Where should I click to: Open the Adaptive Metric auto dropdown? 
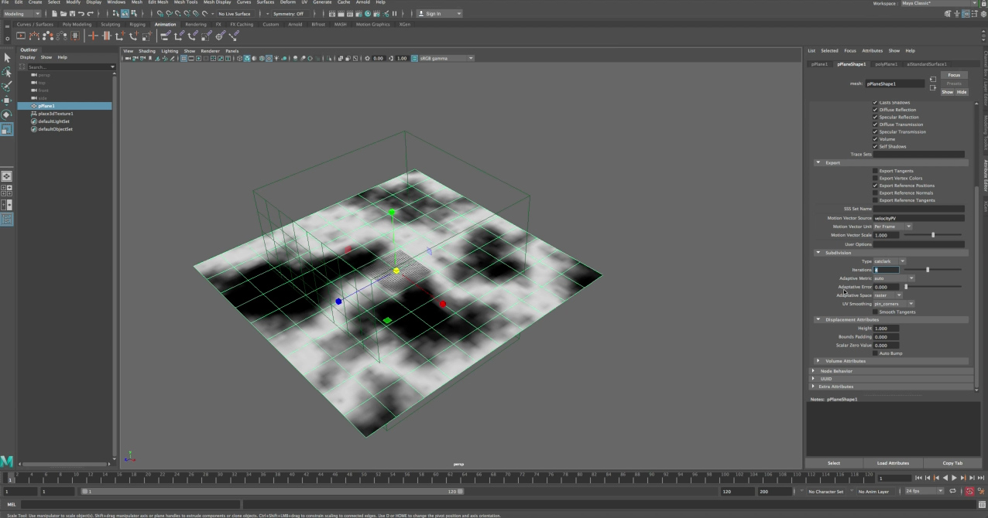click(894, 278)
